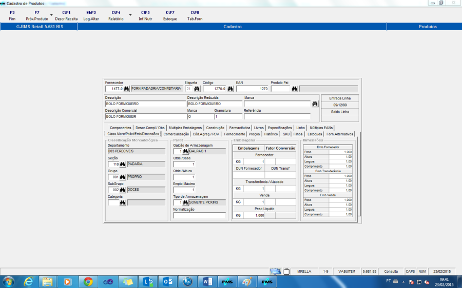Image resolution: width=462 pixels, height=288 pixels.
Task: Switch to the Descr.Compl./ Obs tab
Action: click(150, 128)
